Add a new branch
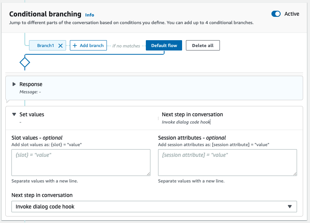This screenshot has width=310, height=223. (x=88, y=45)
